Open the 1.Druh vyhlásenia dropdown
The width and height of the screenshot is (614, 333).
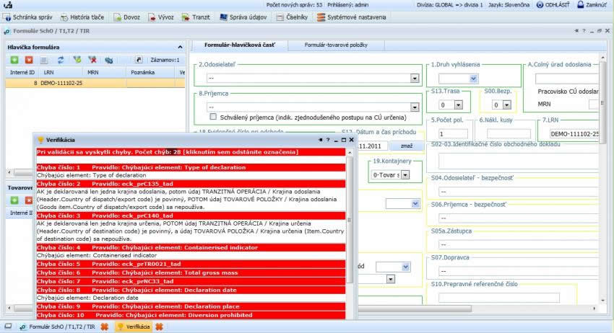(x=473, y=79)
